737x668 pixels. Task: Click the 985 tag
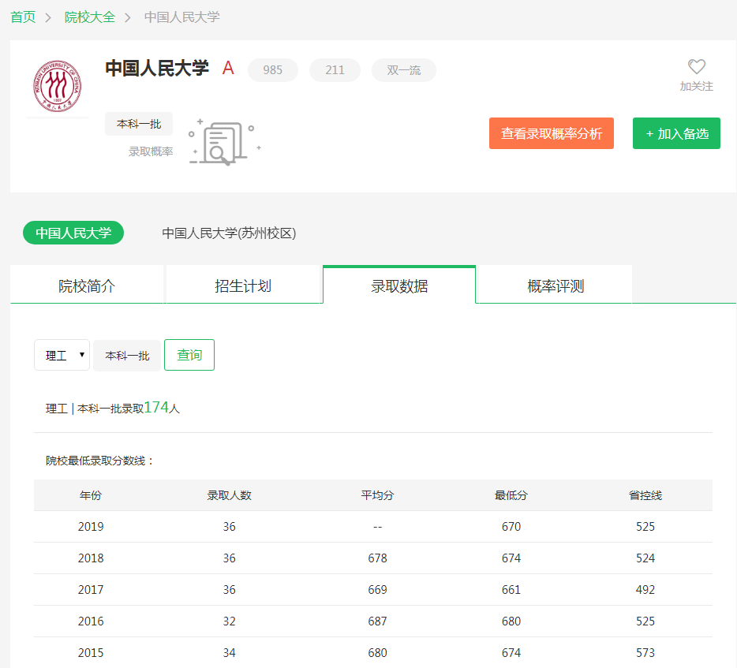tap(273, 70)
